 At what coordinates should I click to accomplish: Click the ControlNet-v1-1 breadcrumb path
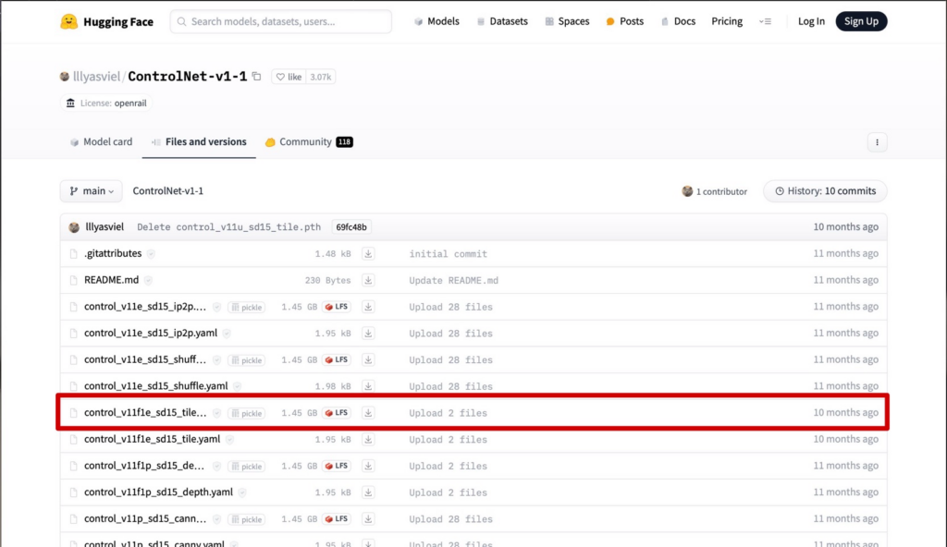(x=168, y=190)
